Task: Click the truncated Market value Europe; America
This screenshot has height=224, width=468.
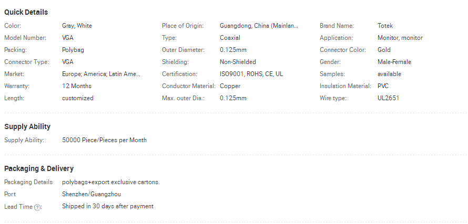Action: (x=101, y=74)
